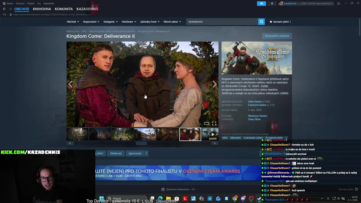361x203 pixels.
Task: Go back with the Steam back arrow
Action: (x=4, y=9)
